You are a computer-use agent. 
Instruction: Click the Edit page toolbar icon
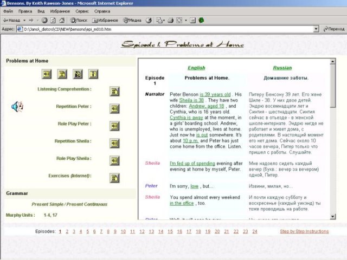[x=179, y=21]
